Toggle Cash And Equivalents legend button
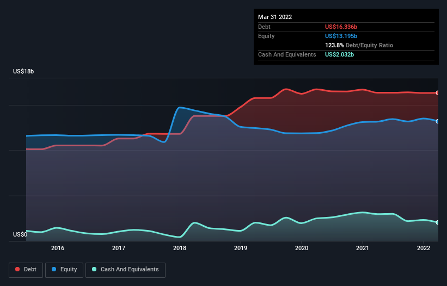 click(125, 270)
